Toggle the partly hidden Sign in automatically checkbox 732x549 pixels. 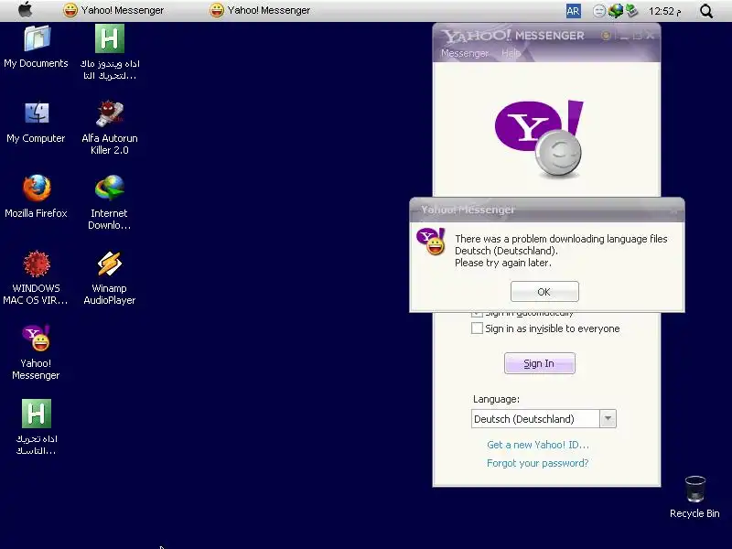point(477,314)
